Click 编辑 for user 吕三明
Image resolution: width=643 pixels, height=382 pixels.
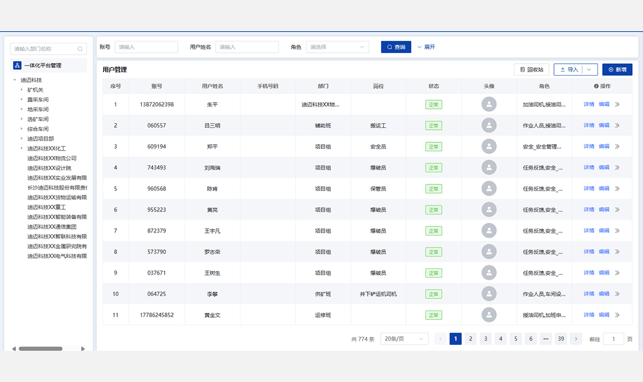point(604,126)
